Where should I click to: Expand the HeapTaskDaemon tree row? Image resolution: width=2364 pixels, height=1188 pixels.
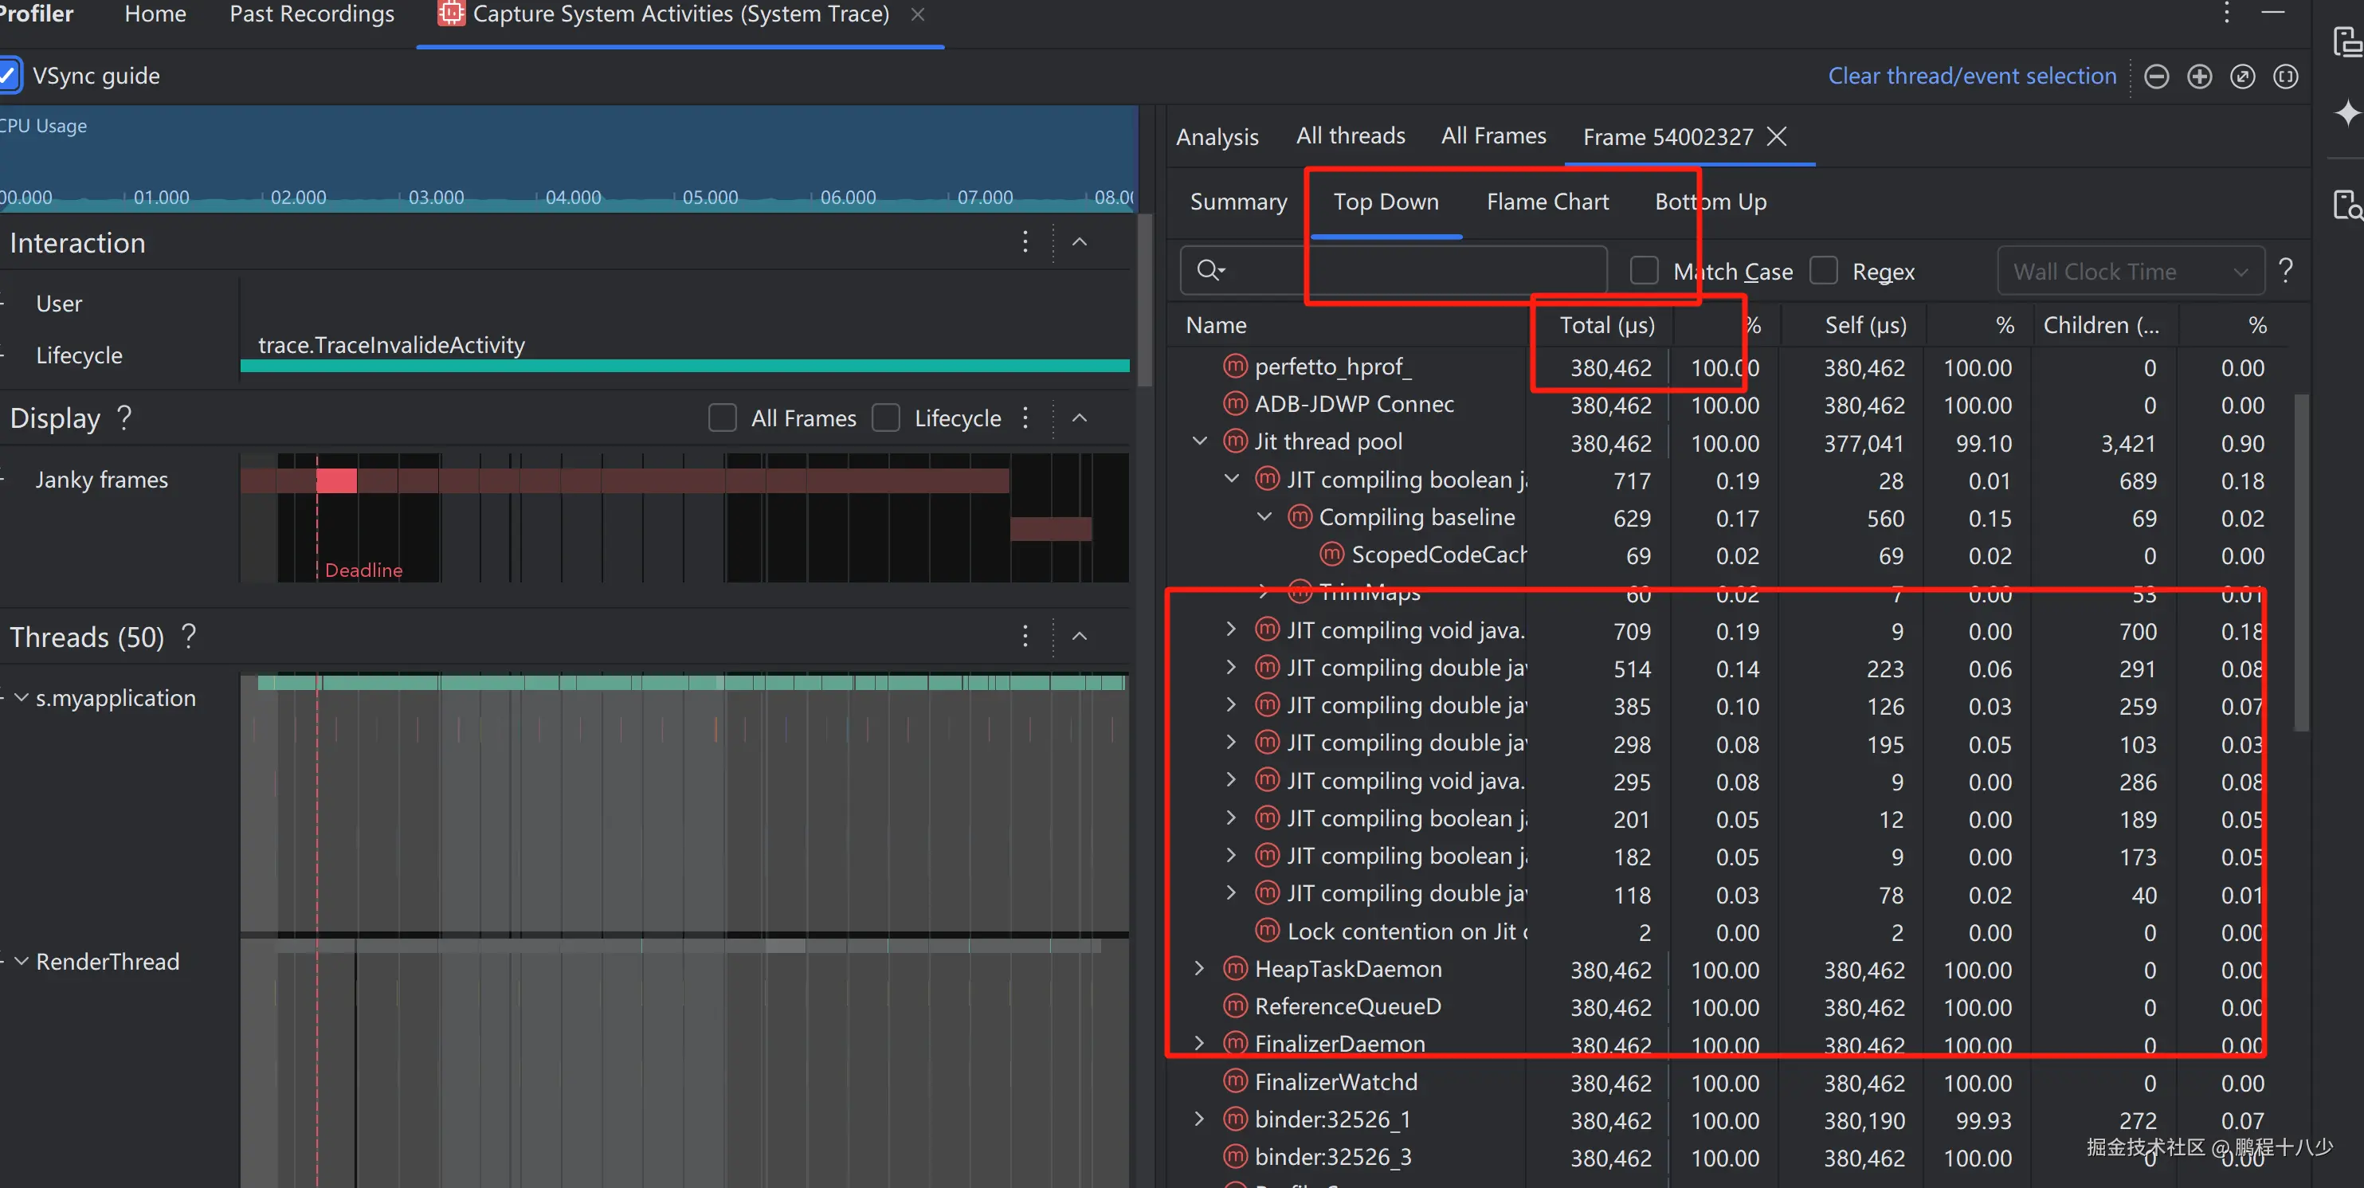pyautogui.click(x=1199, y=969)
